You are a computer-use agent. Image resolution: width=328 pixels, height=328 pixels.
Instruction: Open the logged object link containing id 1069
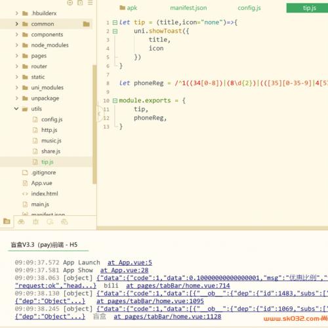[212, 309]
